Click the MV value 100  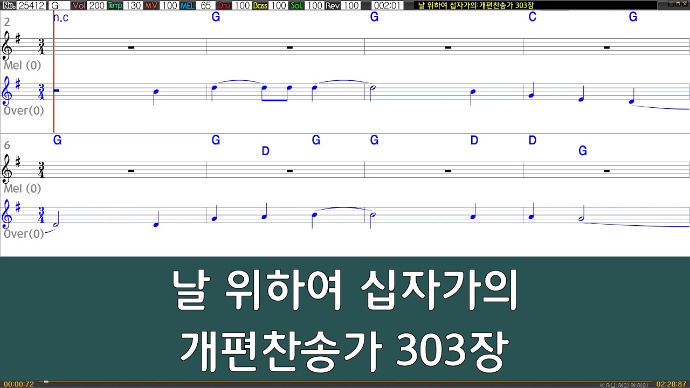[x=169, y=5]
